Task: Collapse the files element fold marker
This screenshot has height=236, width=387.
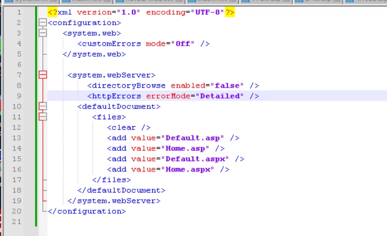Action: pyautogui.click(x=43, y=117)
